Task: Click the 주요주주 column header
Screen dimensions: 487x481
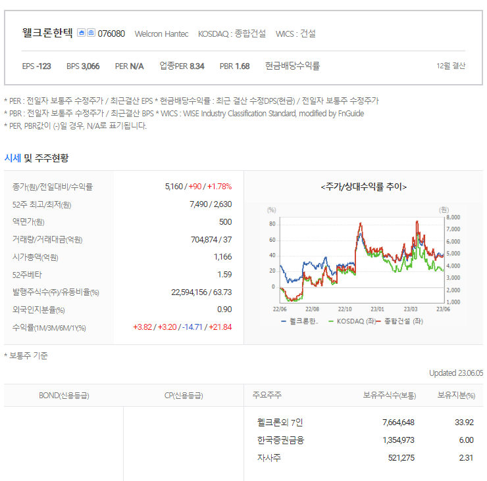Action: 267,395
